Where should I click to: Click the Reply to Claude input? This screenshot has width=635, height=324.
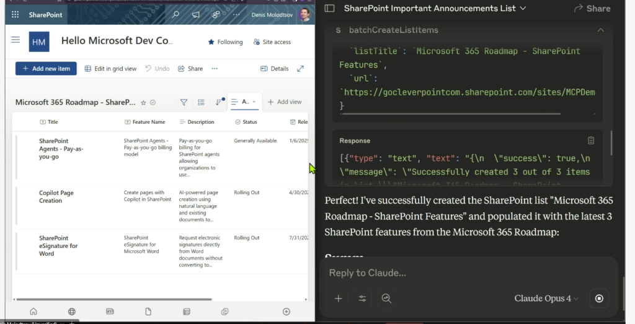pyautogui.click(x=468, y=273)
